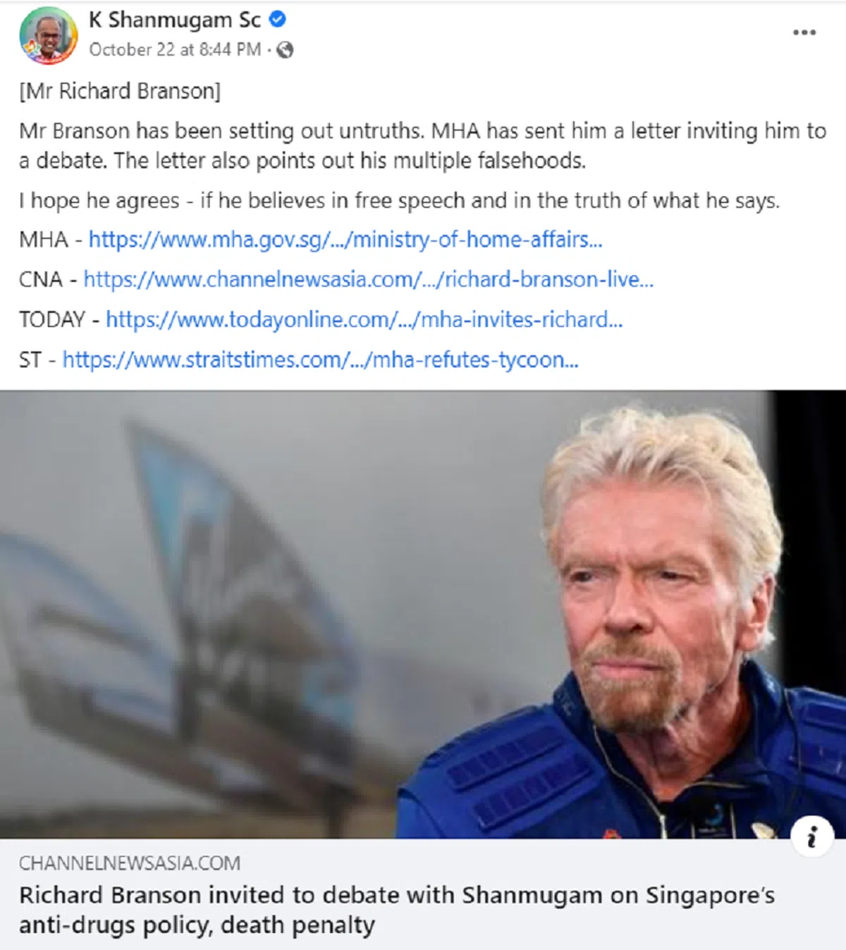Click the '[Mr Richard Branson]' post heading text
This screenshot has height=950, width=846.
(x=120, y=91)
